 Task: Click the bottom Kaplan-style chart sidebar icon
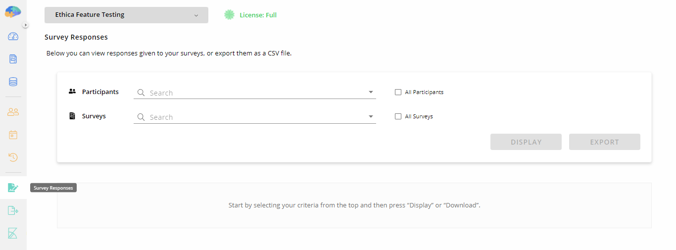(x=13, y=234)
